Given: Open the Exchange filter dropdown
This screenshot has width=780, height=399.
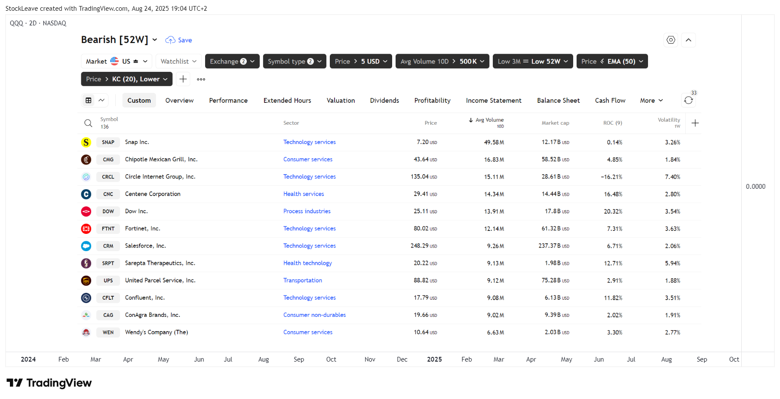Looking at the screenshot, I should [232, 61].
